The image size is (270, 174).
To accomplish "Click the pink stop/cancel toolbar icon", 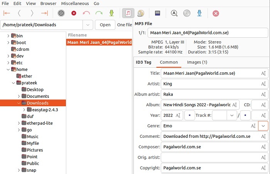I will point(216,13).
